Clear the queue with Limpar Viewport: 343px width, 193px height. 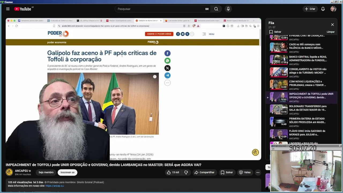click(330, 32)
